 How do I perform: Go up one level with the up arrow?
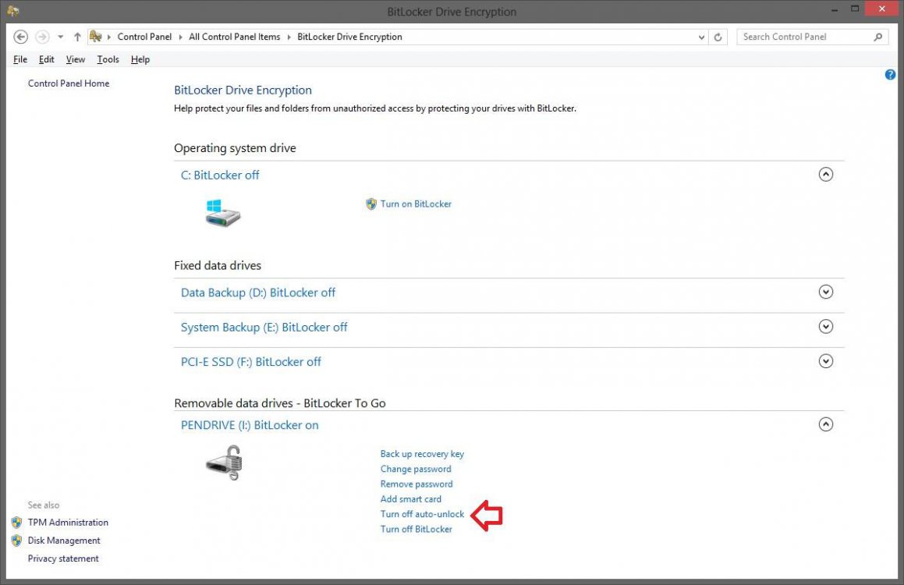pos(77,37)
